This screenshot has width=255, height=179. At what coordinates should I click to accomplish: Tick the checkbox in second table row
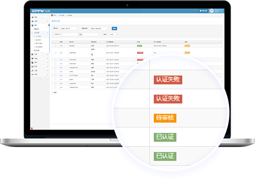[x=55, y=52]
